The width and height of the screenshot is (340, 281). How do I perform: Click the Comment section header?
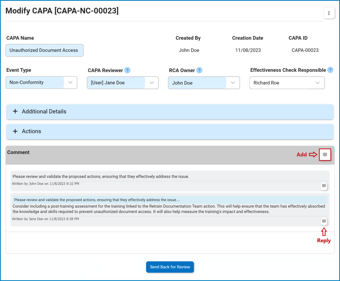tap(18, 152)
